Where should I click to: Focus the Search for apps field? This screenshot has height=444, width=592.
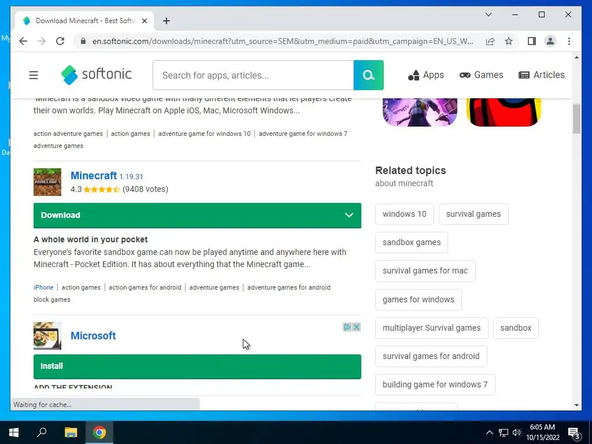point(253,75)
